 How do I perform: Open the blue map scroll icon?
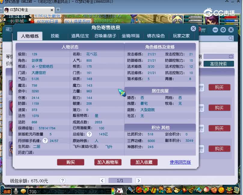(x=199, y=190)
